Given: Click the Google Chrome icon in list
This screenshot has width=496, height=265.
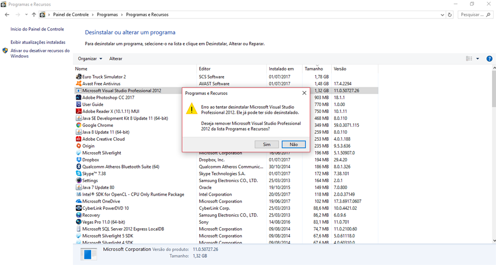Looking at the screenshot, I should (78, 125).
